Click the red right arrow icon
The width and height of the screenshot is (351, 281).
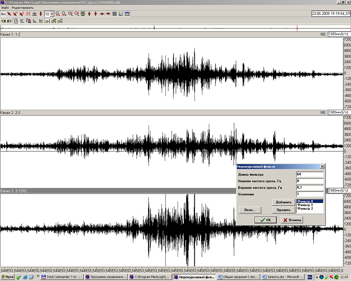(108, 14)
